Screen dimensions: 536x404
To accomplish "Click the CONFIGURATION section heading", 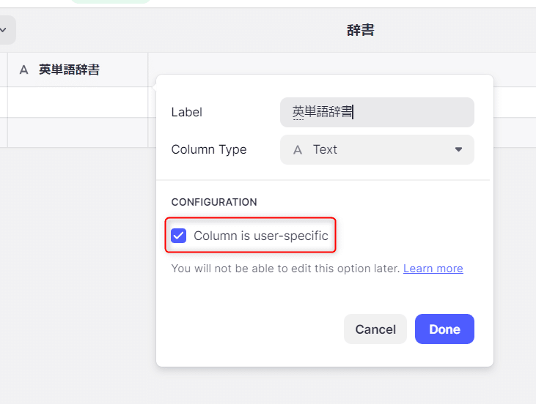I will point(214,202).
